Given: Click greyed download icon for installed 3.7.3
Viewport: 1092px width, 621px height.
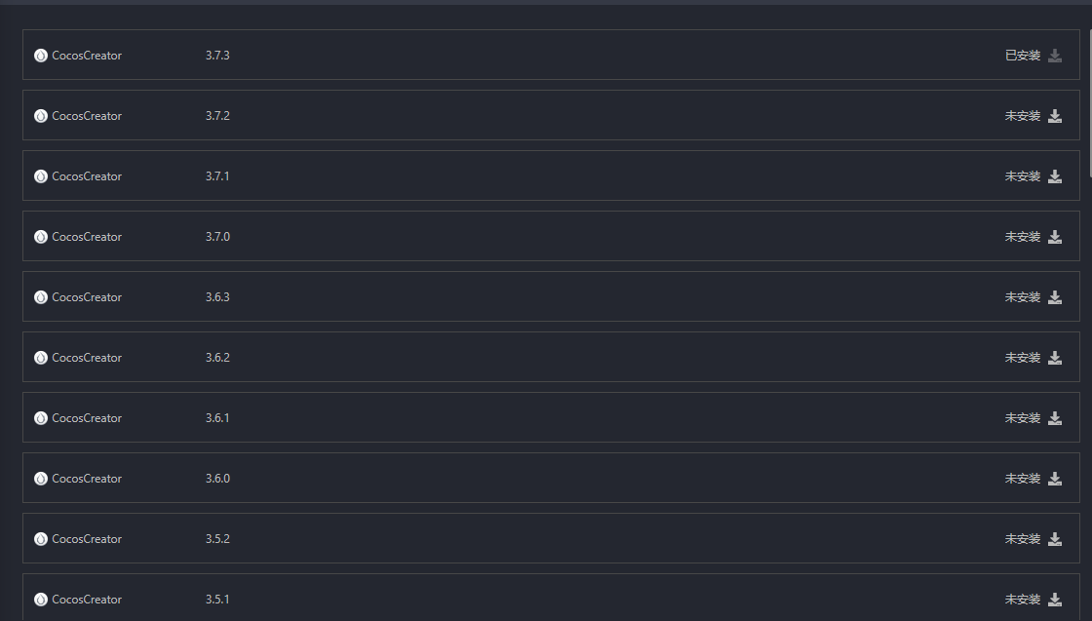Looking at the screenshot, I should pyautogui.click(x=1055, y=56).
